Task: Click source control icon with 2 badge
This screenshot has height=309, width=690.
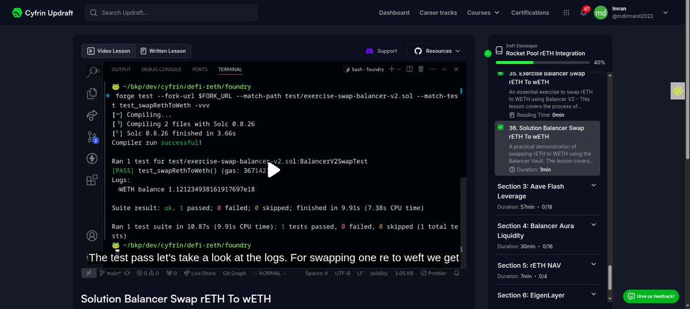Action: tap(93, 137)
